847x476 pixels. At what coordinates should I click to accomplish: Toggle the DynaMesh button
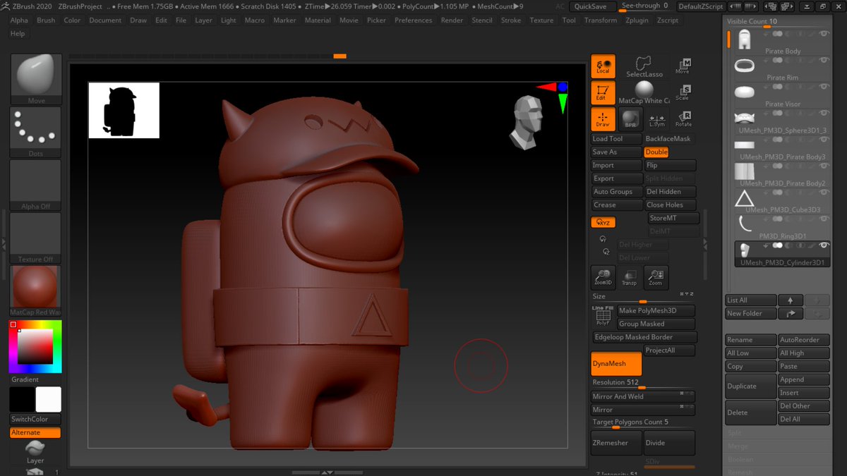616,364
